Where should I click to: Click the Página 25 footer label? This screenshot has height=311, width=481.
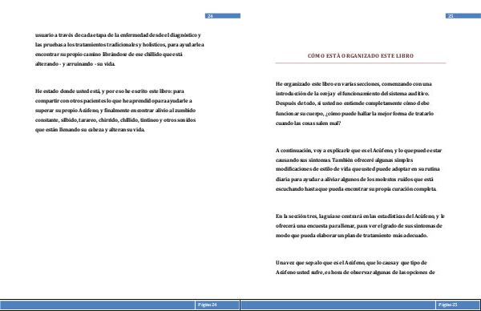[x=447, y=305]
